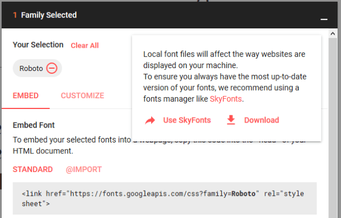
Task: Select the STANDARD embed option
Action: [x=32, y=169]
